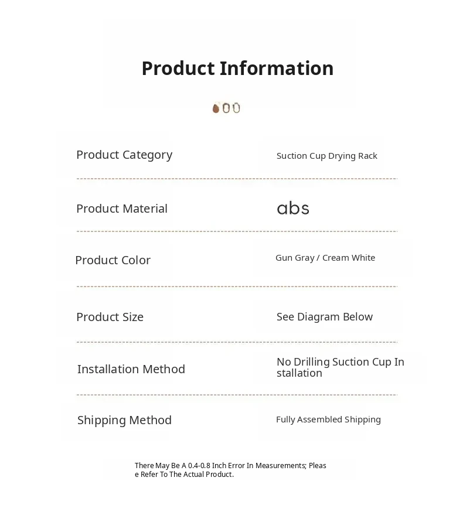463x515 pixels.
Task: Click the rightmost outlined oval icon
Action: [236, 108]
